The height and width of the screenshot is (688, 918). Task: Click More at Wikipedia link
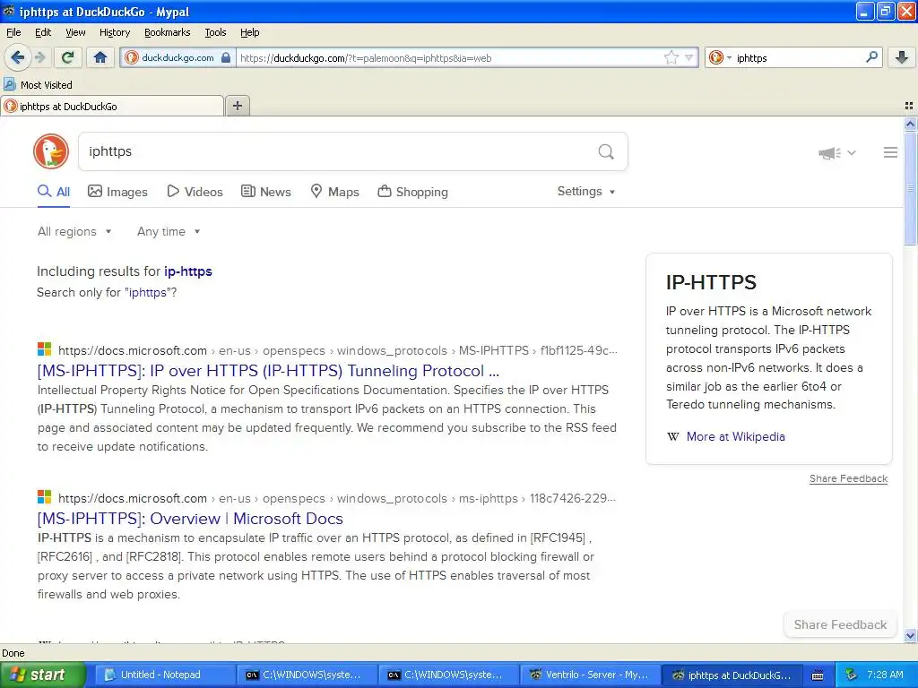point(735,436)
